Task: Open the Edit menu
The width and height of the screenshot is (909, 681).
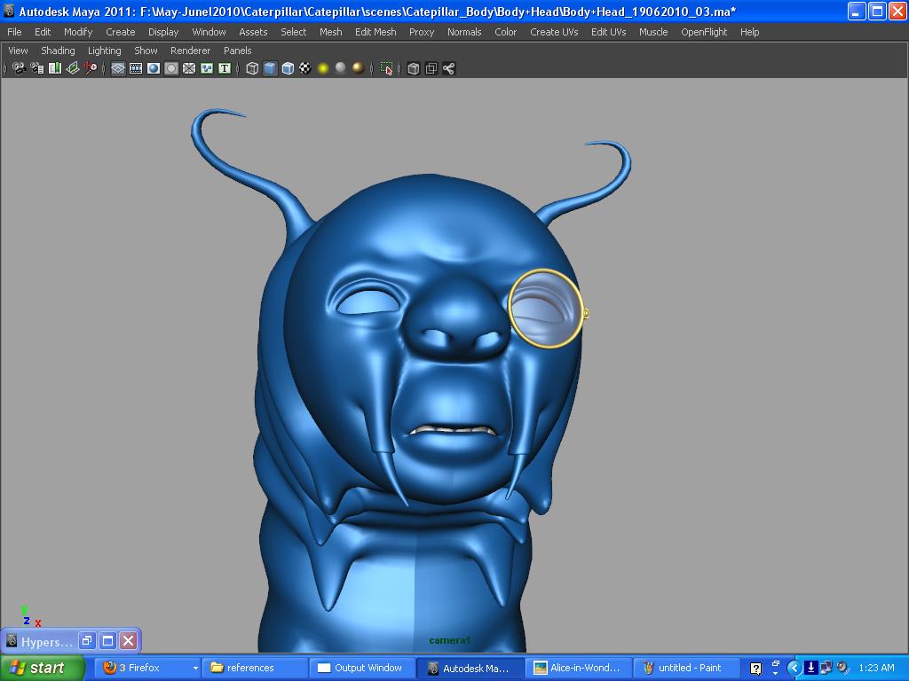Action: [x=43, y=32]
